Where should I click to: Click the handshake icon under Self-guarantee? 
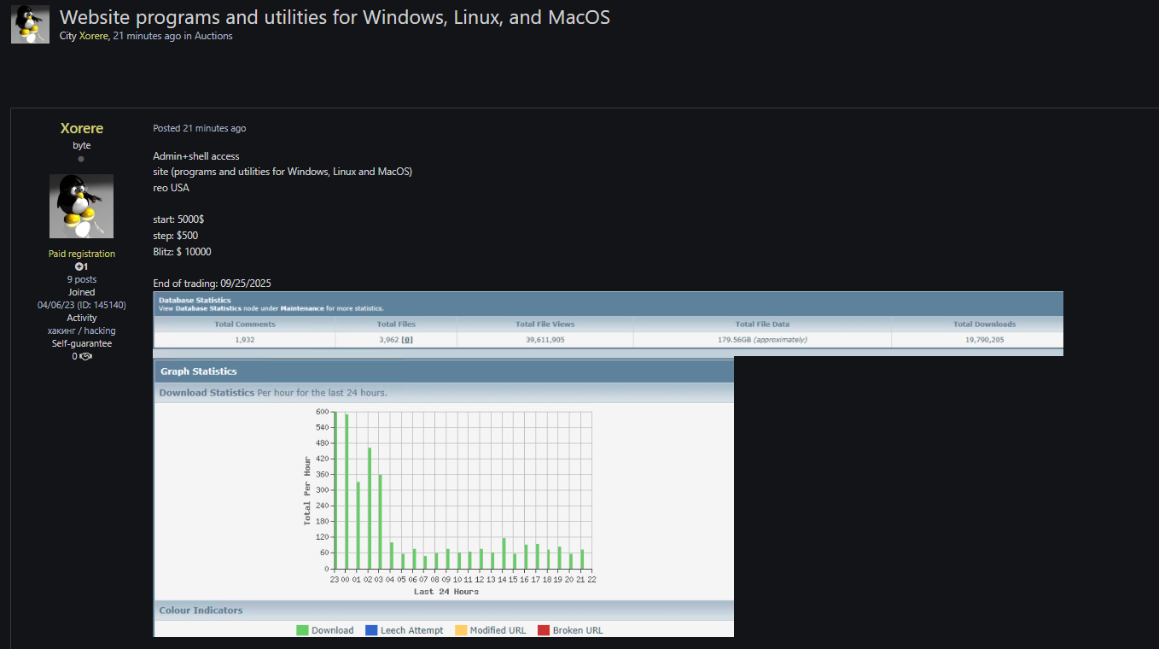tap(85, 356)
